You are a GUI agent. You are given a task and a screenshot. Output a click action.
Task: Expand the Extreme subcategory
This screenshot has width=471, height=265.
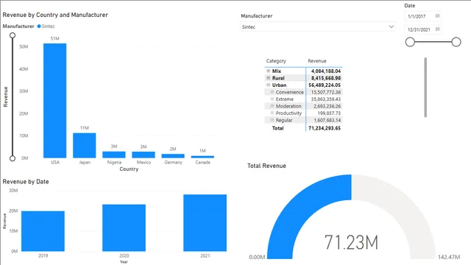pos(272,99)
